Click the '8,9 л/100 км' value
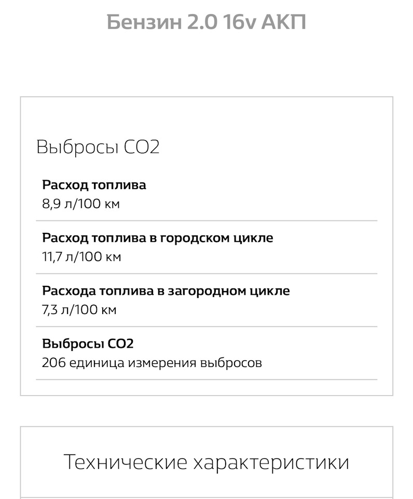 (x=81, y=203)
